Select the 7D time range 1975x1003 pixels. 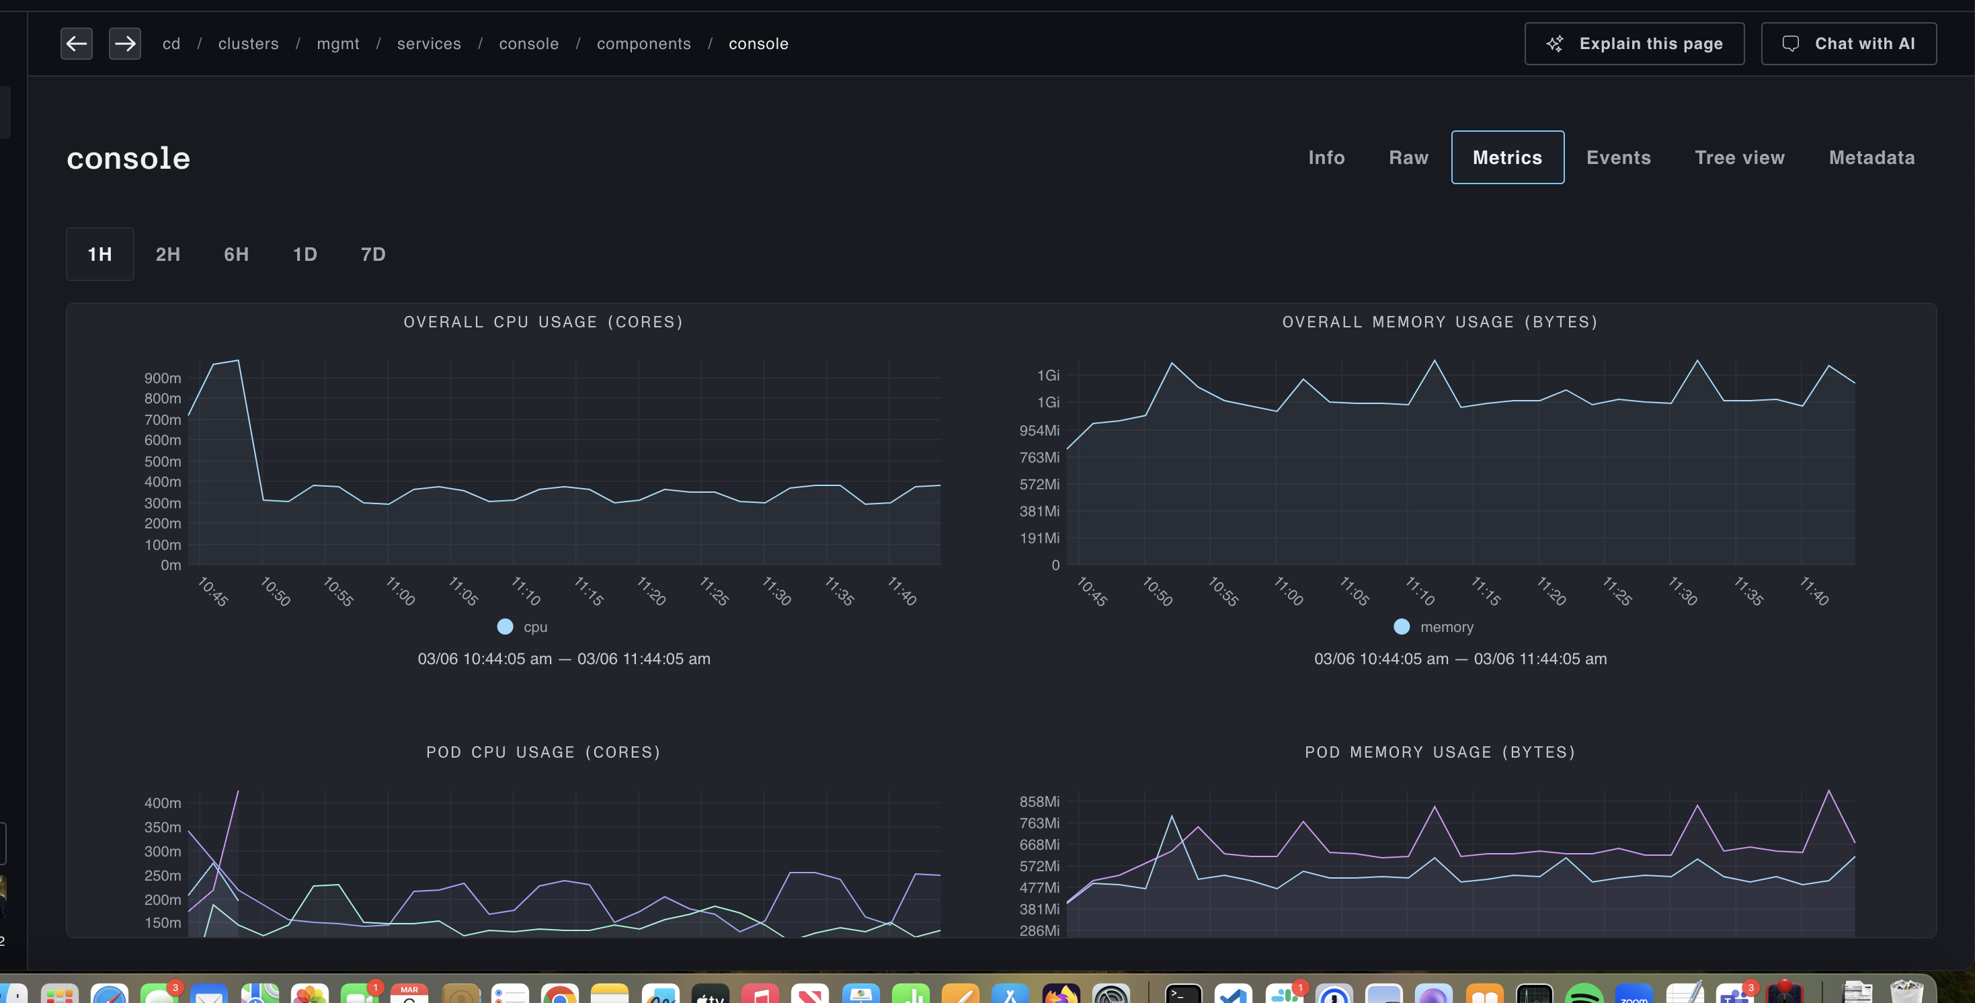click(373, 254)
